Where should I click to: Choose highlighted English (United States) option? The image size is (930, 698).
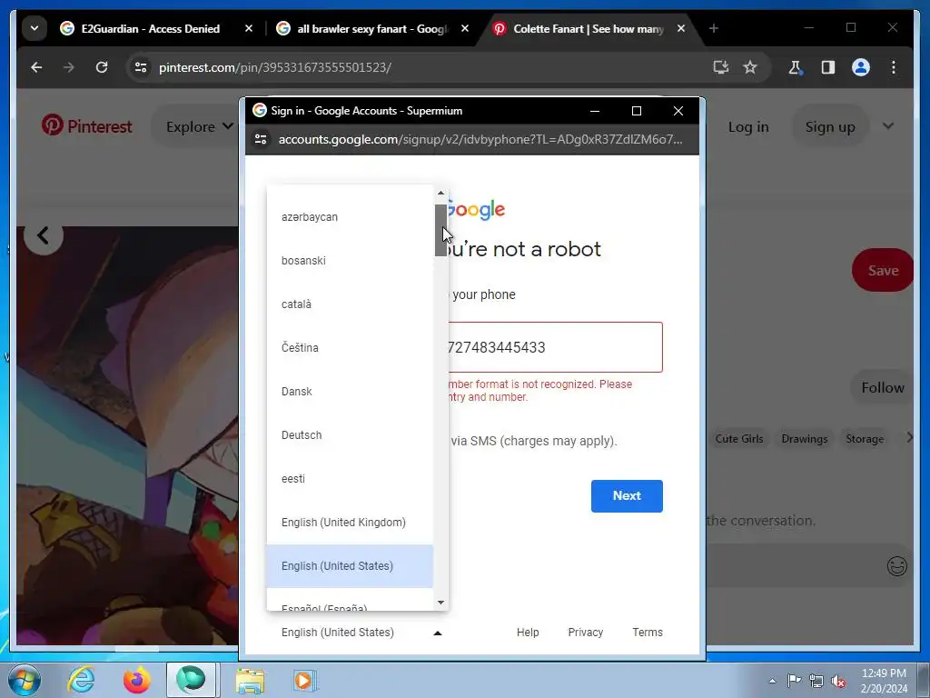[x=350, y=566]
